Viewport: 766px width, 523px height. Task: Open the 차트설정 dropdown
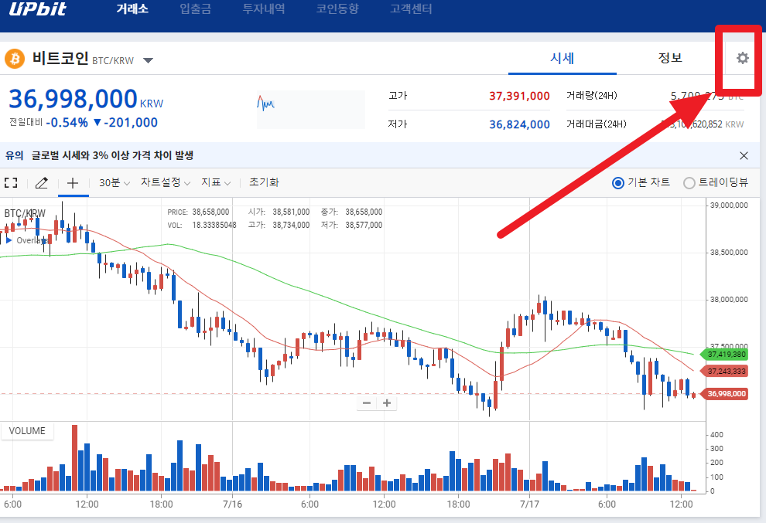click(x=166, y=183)
